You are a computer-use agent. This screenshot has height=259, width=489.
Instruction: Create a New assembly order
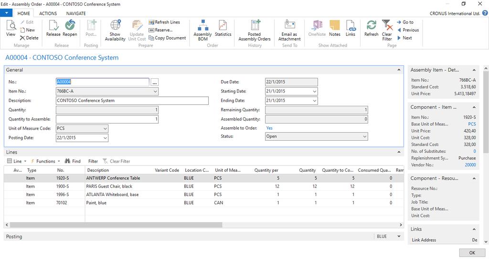tap(27, 30)
